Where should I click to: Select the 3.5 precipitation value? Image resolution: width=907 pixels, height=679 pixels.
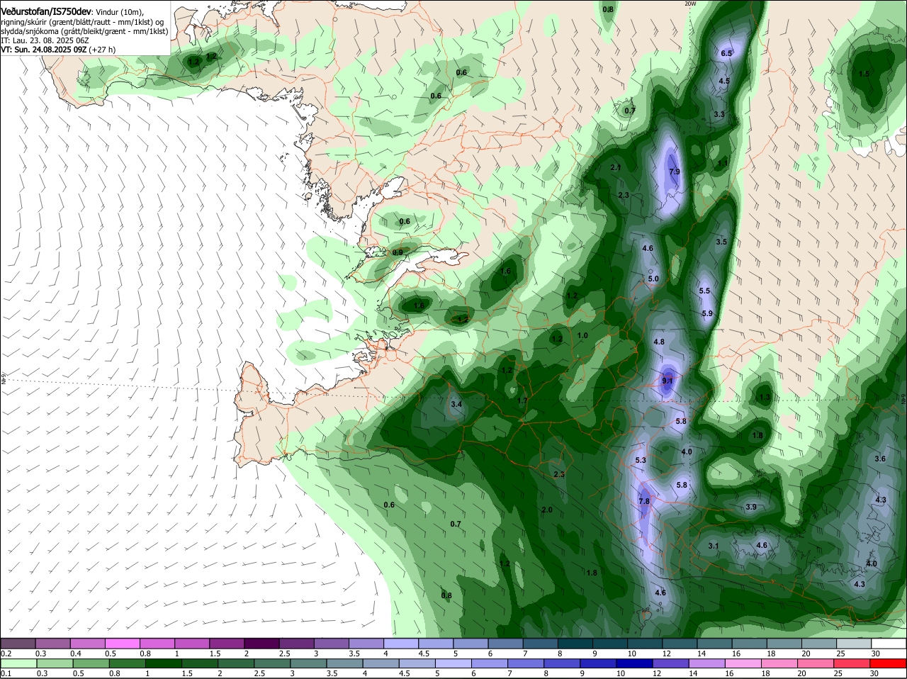point(721,242)
